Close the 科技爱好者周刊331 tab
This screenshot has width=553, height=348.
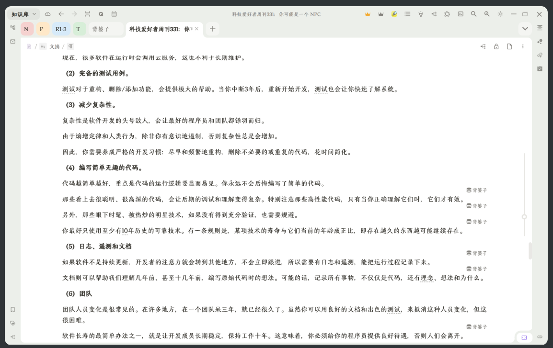pyautogui.click(x=197, y=29)
